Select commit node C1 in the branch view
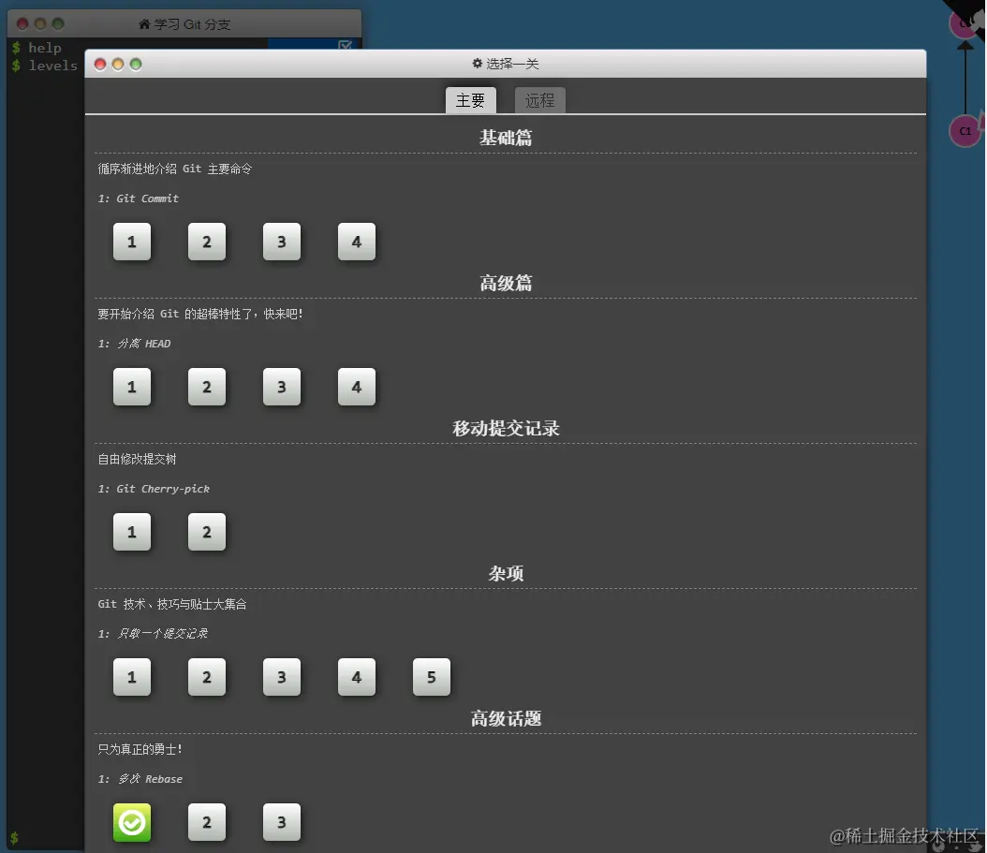Screen dimensions: 987x853 click(x=965, y=130)
